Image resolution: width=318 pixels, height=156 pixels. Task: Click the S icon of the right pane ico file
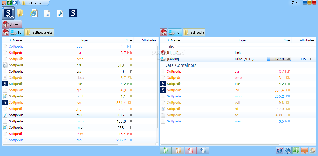(163, 90)
